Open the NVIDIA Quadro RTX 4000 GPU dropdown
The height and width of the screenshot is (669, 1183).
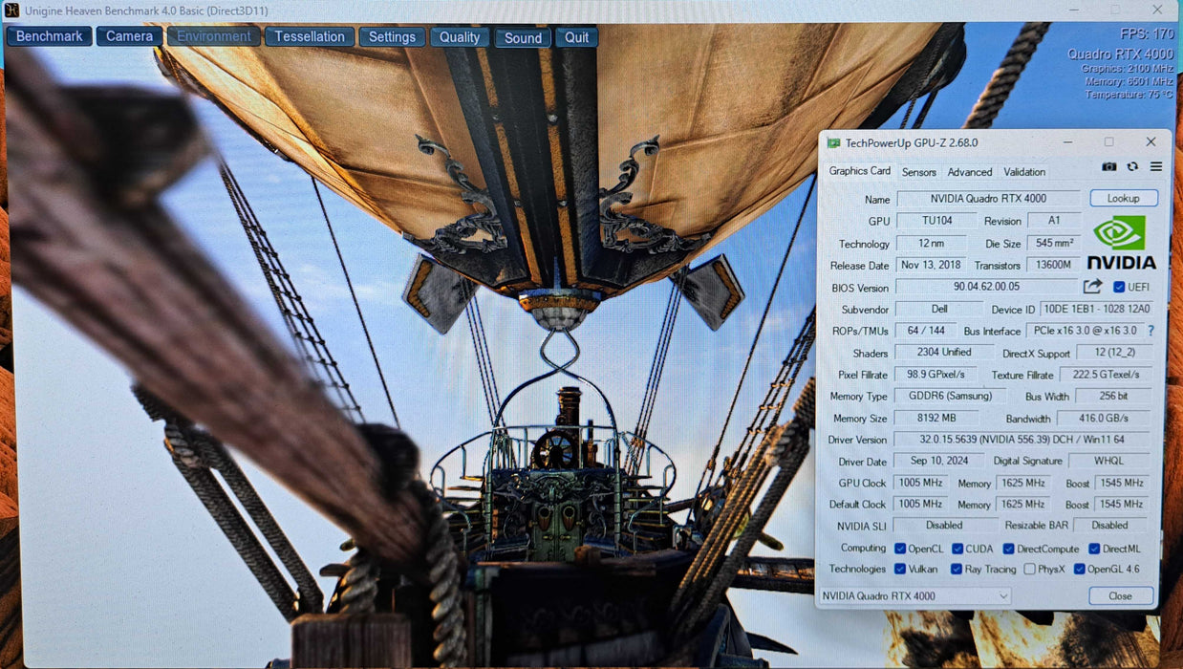tap(915, 595)
